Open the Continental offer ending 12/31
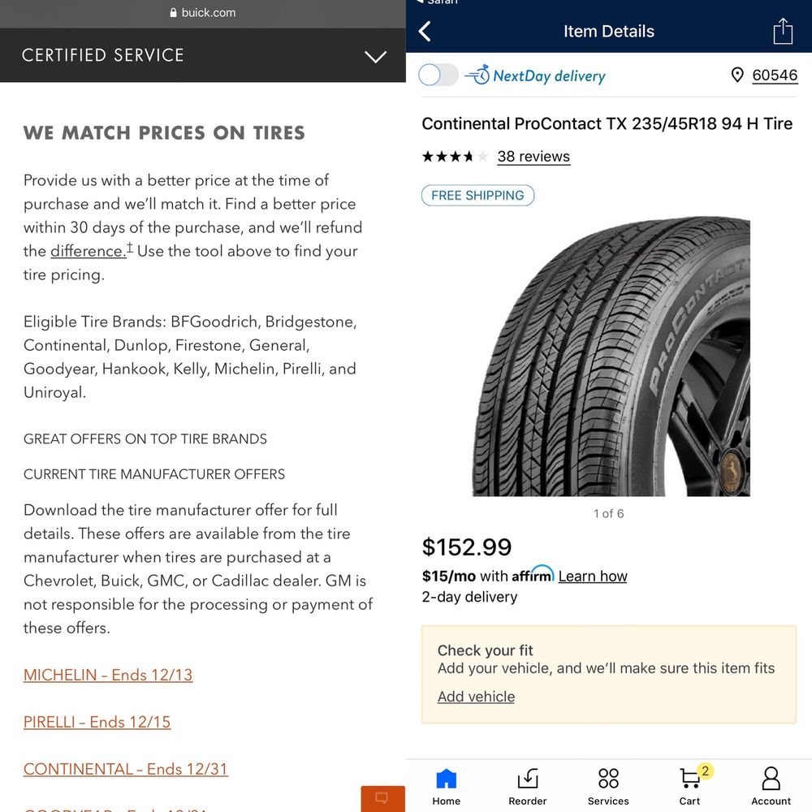The height and width of the screenshot is (812, 812). 126,769
